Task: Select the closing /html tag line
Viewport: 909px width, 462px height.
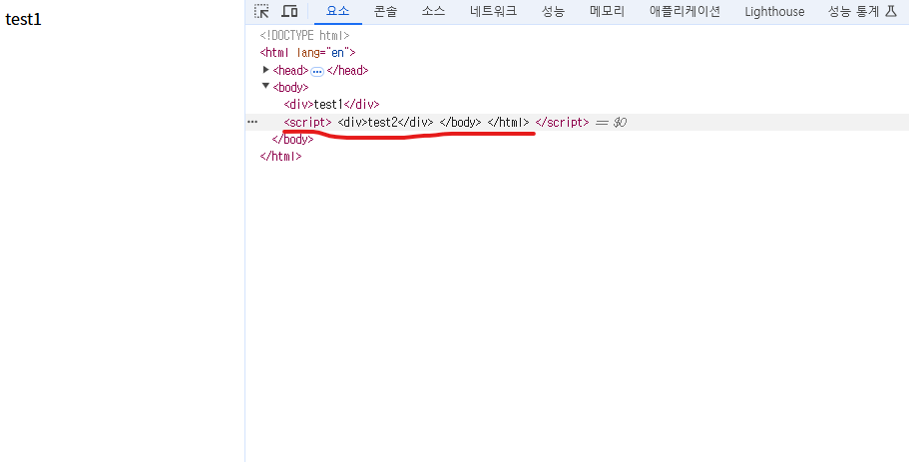Action: (x=280, y=156)
